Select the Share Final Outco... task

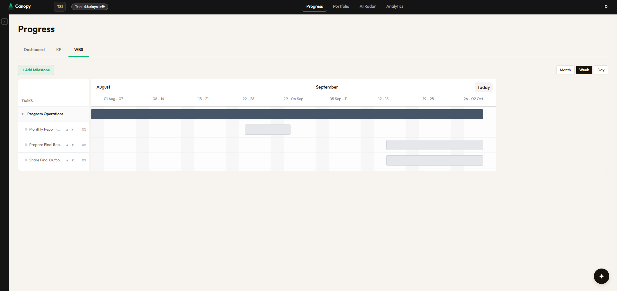46,160
